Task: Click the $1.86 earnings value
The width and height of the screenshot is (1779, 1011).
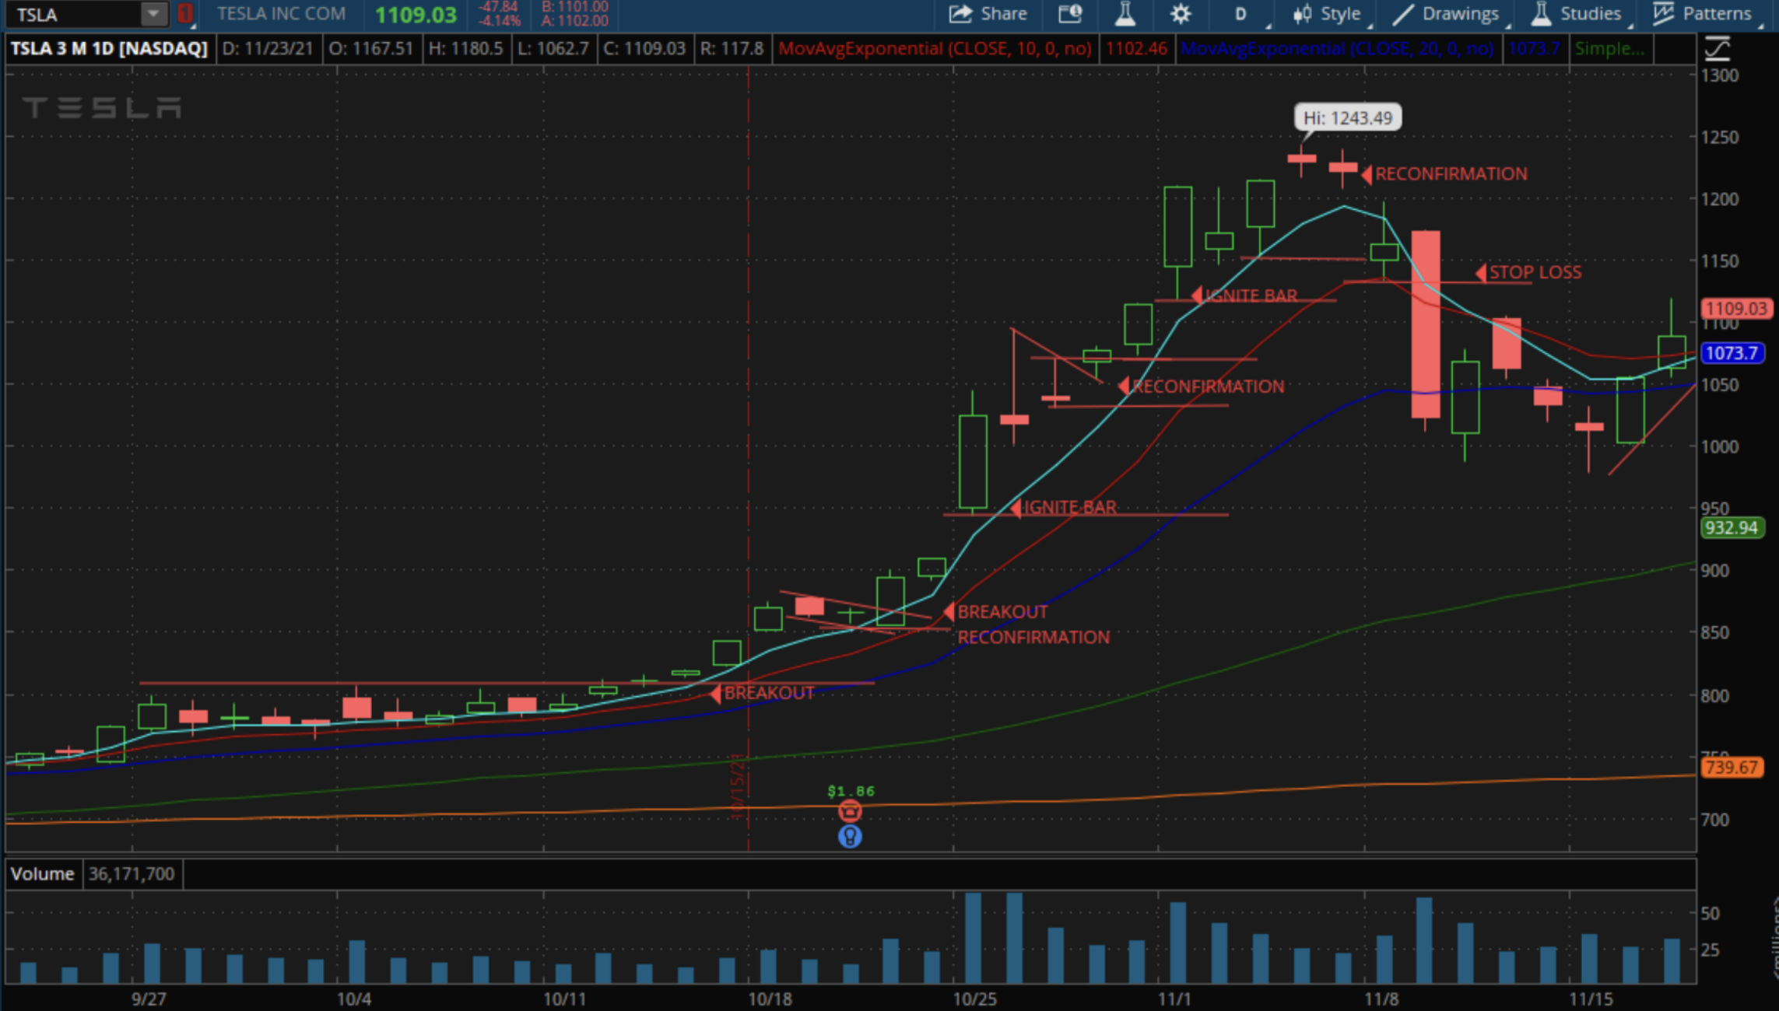Action: (851, 791)
